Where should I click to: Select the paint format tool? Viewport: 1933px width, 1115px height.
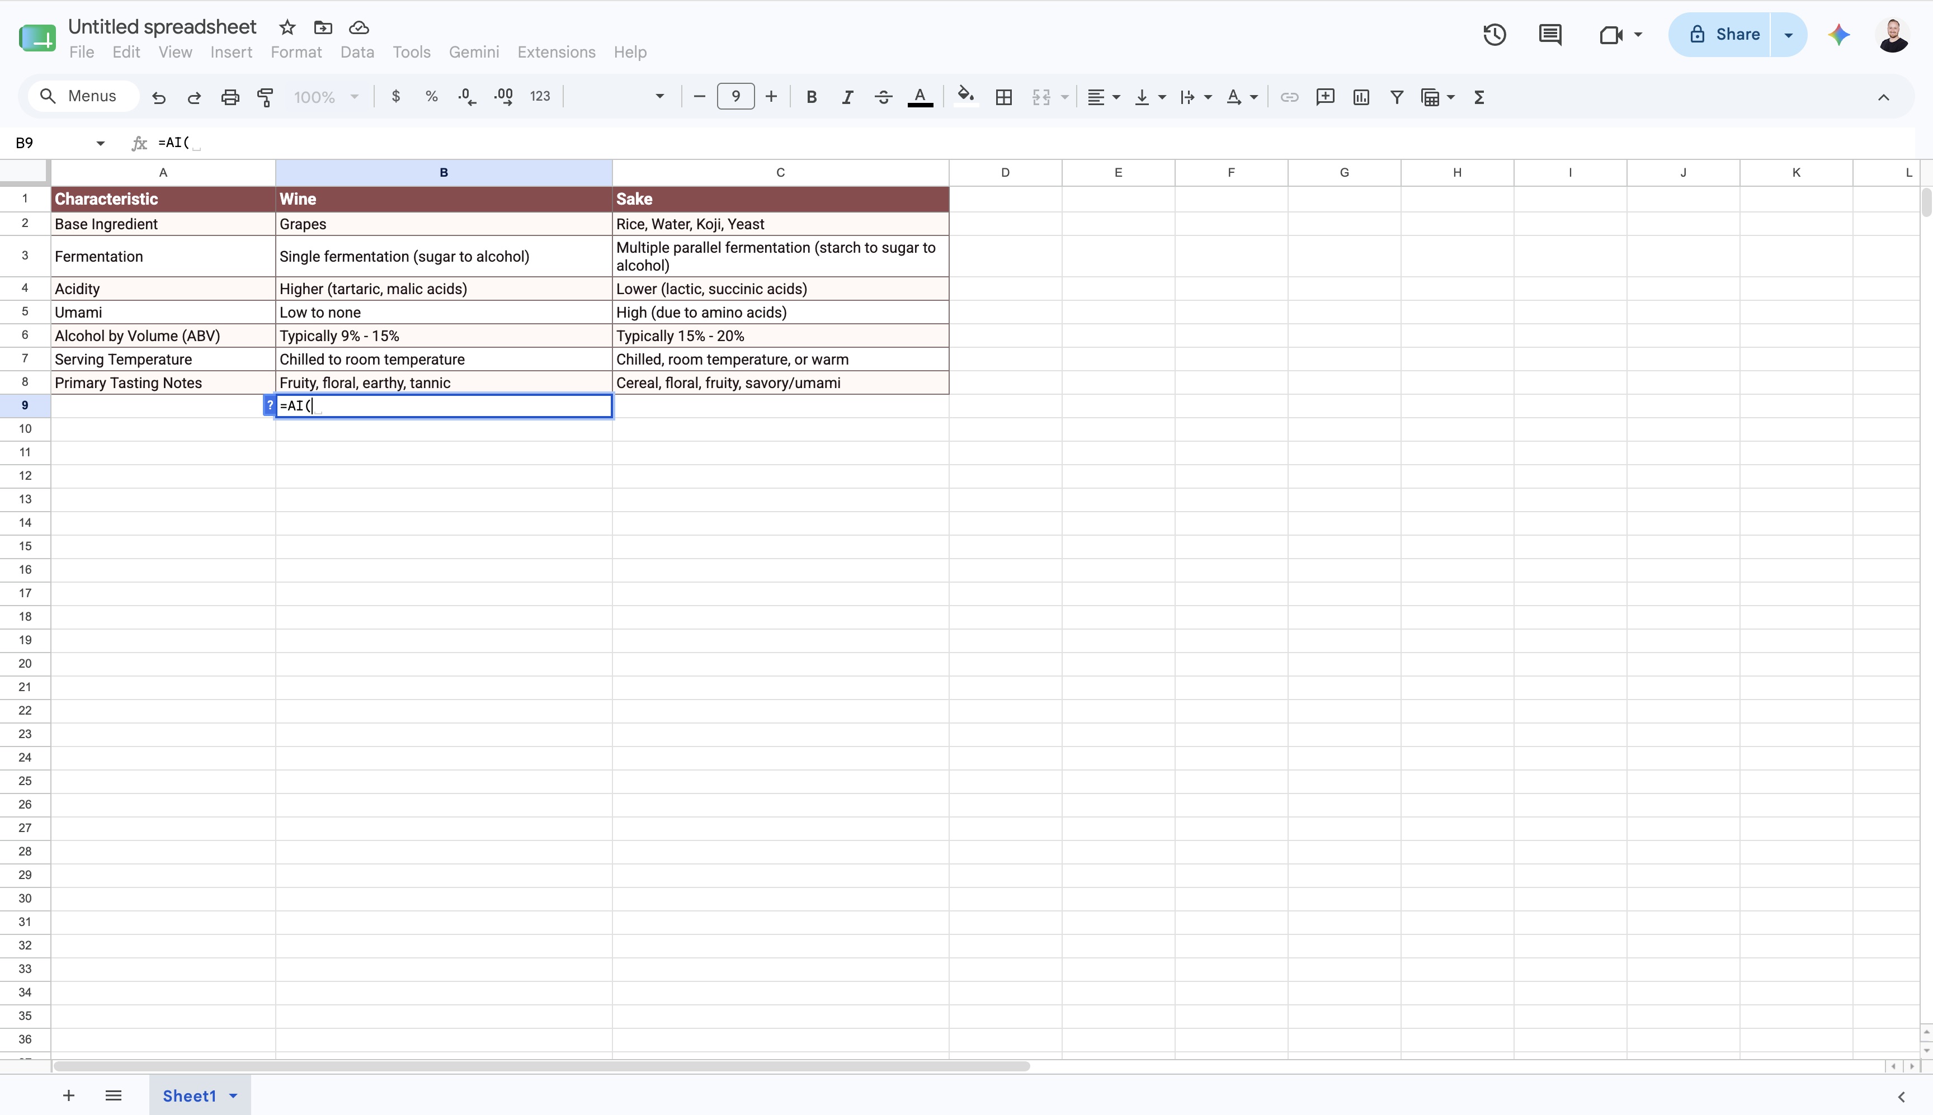tap(265, 97)
